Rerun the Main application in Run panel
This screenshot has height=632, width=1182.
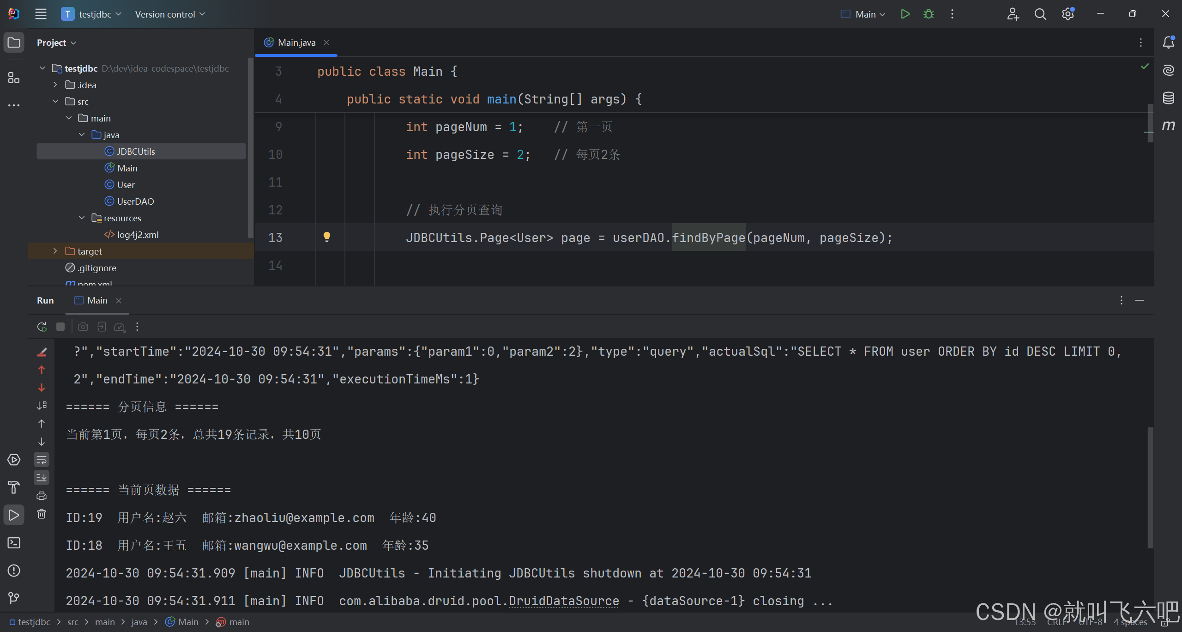tap(42, 326)
